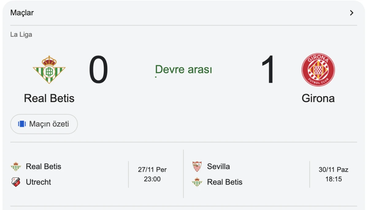Click the Real Betis team name under the logo
The width and height of the screenshot is (368, 210).
(49, 98)
